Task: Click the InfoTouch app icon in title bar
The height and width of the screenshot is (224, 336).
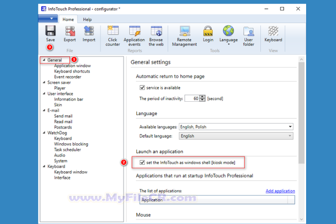Action: (x=44, y=9)
